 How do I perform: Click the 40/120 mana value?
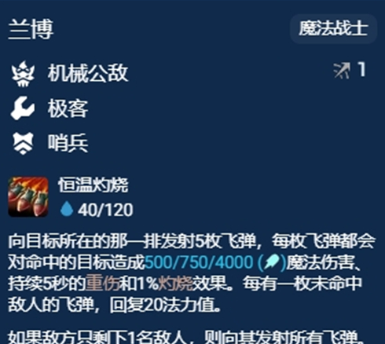[x=105, y=210]
